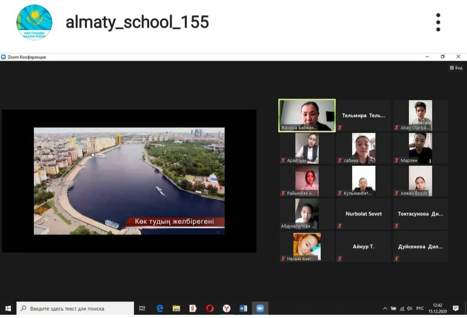The width and height of the screenshot is (467, 318).
Task: Click the Windows search box
Action: point(76,308)
